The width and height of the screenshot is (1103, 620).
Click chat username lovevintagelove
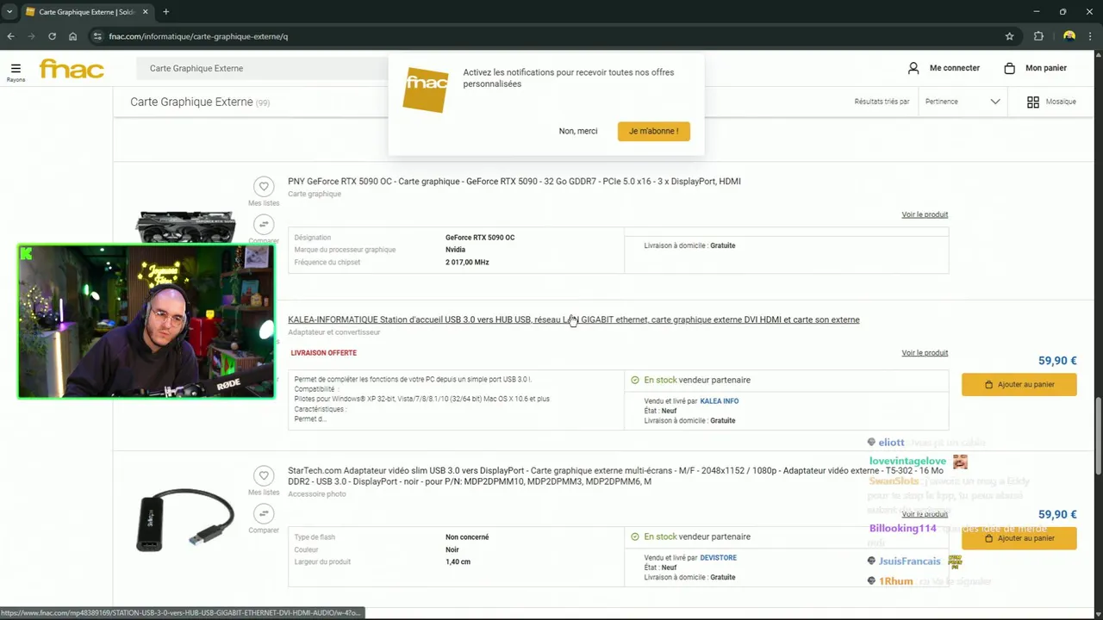[x=907, y=462]
